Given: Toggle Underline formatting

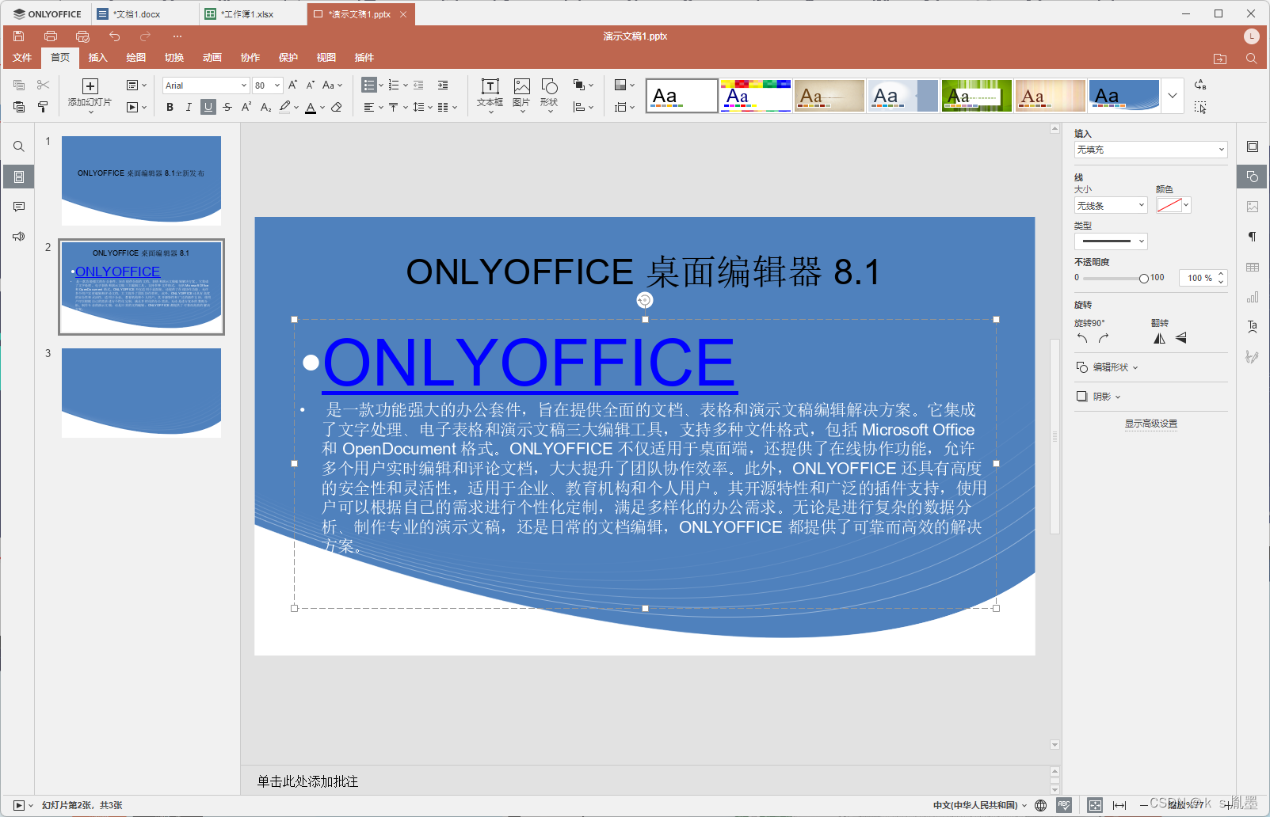Looking at the screenshot, I should tap(208, 107).
